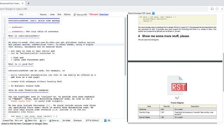Click 'Show me some more stuff, please' heading
Image resolution: width=224 pixels, height=126 pixels.
(x=166, y=36)
